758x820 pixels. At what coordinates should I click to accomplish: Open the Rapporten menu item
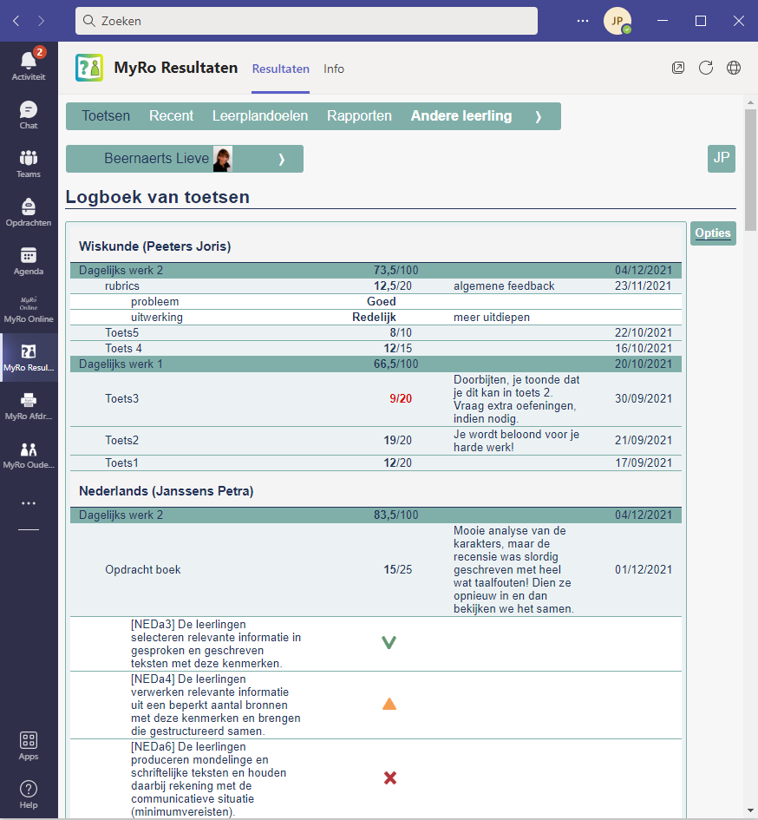coord(359,116)
